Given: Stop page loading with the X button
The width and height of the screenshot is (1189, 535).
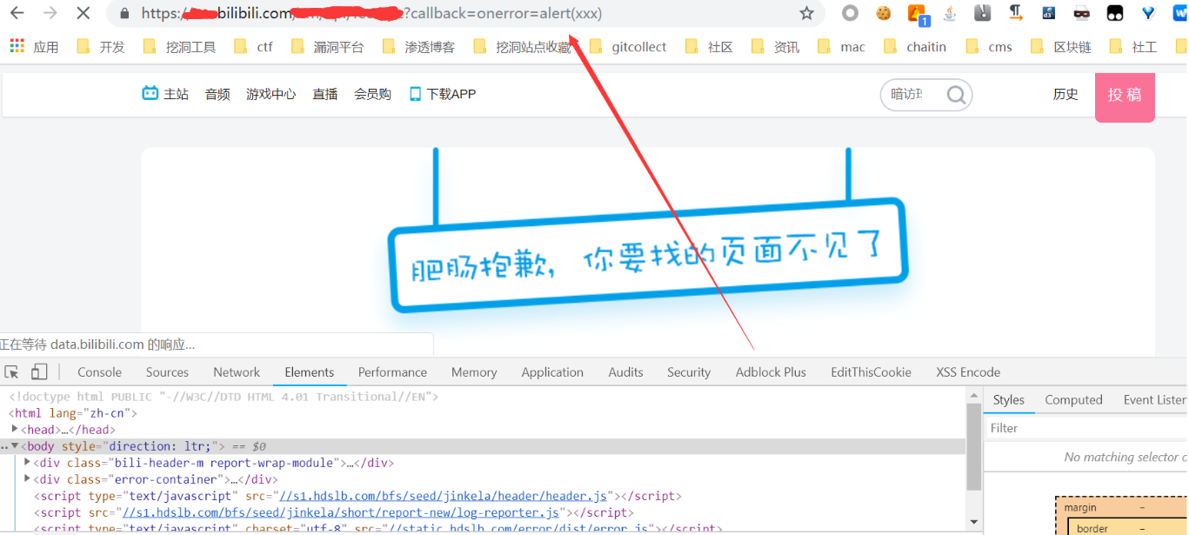Looking at the screenshot, I should coord(83,13).
